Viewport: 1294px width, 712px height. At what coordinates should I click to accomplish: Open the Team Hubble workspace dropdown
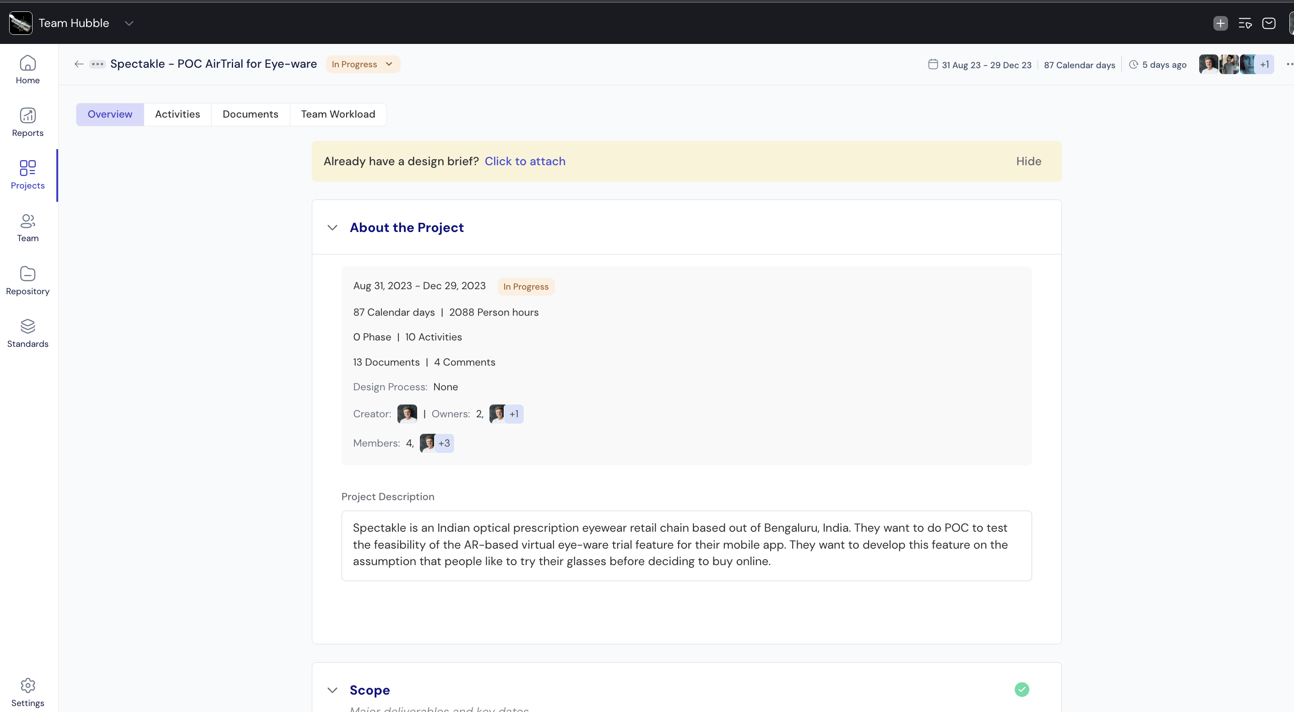point(129,23)
